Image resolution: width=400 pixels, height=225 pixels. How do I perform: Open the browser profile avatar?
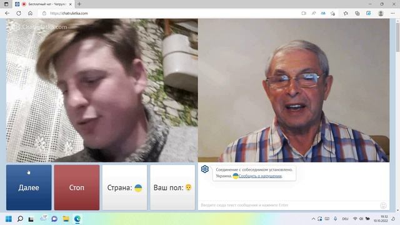point(381,13)
